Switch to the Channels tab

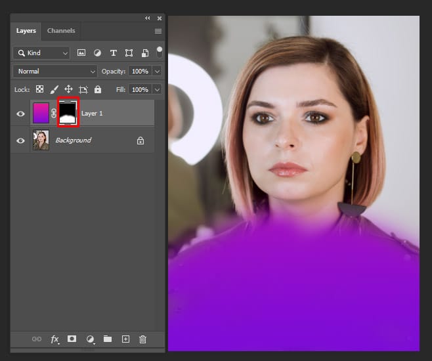61,31
